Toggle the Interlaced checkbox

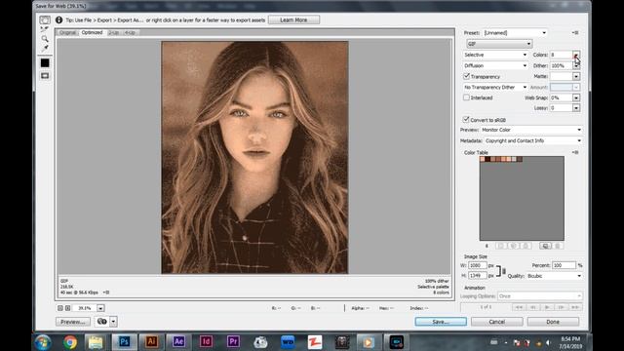466,97
